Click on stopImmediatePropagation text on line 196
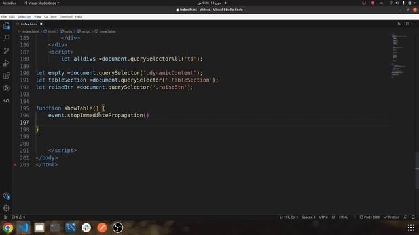 (x=105, y=116)
